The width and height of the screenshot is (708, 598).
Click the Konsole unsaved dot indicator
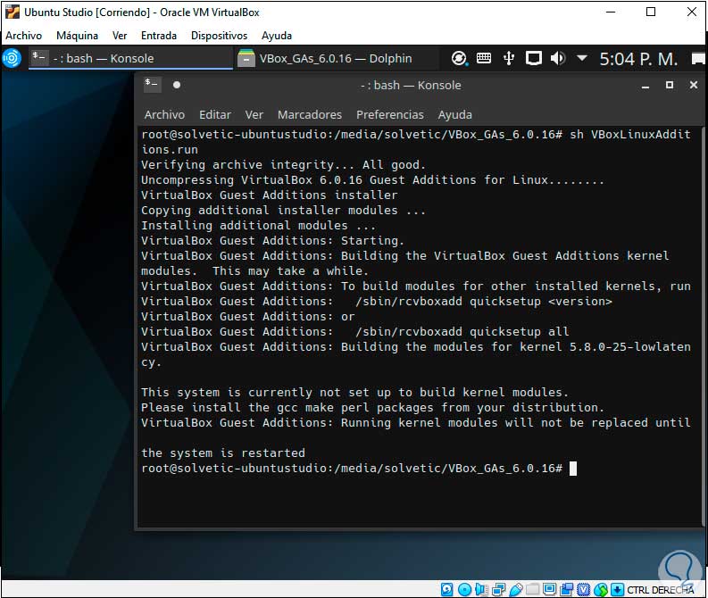177,85
